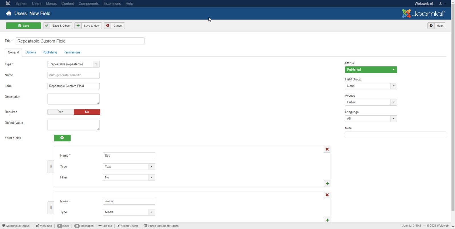Open the Menus menu
The image size is (455, 229).
(51, 3)
